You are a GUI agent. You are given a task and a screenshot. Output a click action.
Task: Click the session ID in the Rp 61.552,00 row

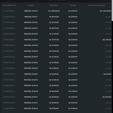9,108
